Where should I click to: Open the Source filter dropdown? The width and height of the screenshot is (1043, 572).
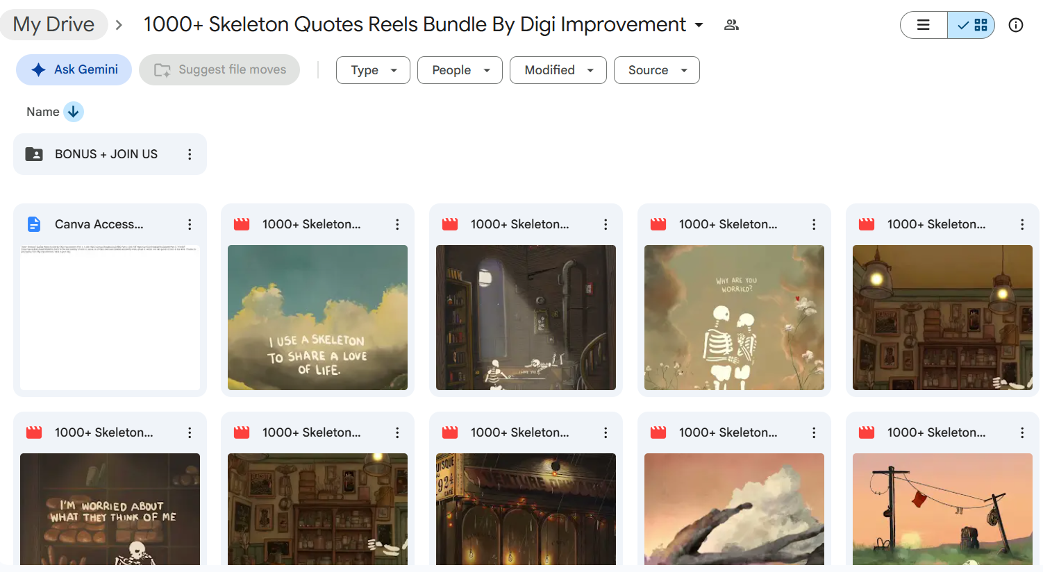[657, 70]
